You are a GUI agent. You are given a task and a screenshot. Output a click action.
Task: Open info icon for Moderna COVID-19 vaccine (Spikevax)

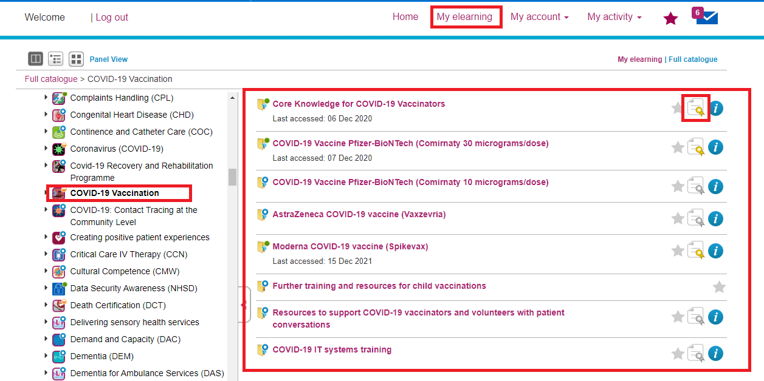(x=716, y=251)
